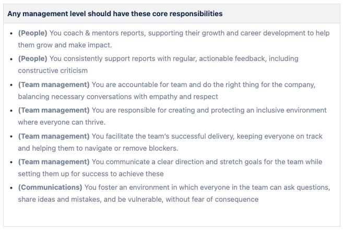Click the (Team management) label before "You are responsible"
344x232 pixels.
click(54, 110)
